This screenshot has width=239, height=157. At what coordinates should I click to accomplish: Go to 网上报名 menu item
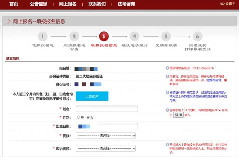[68, 4]
